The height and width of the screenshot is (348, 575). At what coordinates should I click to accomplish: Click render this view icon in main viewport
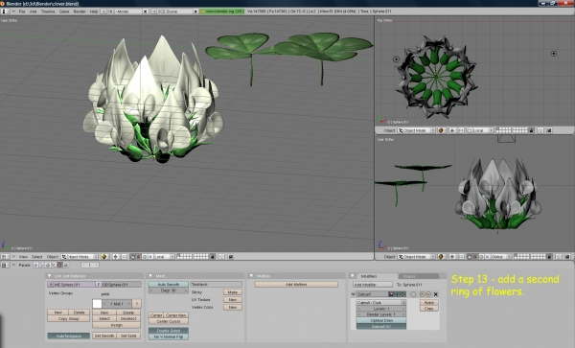(x=231, y=257)
